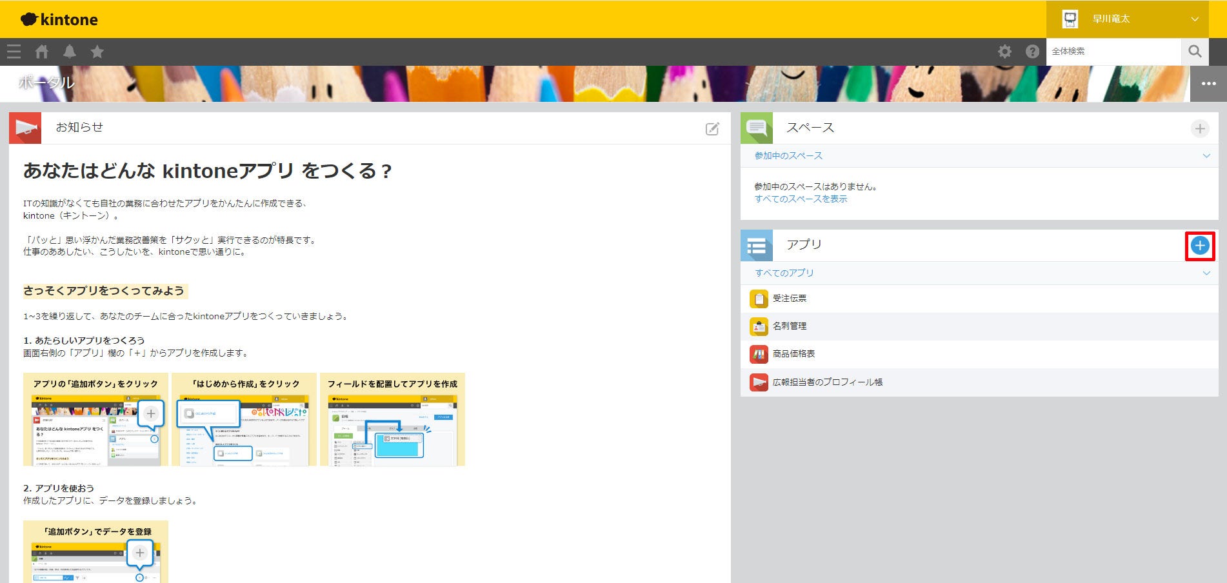Viewport: 1227px width, 583px height.
Task: Open the notifications bell icon
Action: (70, 52)
